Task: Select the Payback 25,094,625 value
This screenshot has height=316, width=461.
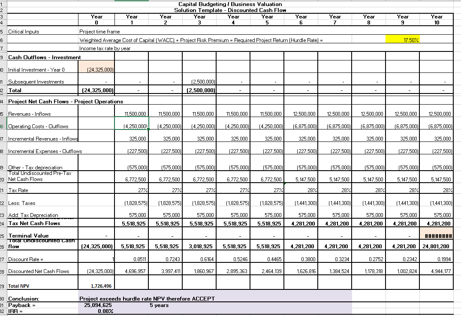Action: (98, 305)
